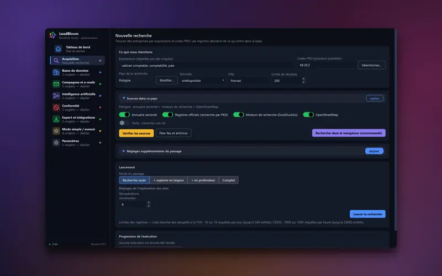Screen dimensions: 442x276
Task: Expand the Campagnes et e-mails arrow
Action: 100,84
